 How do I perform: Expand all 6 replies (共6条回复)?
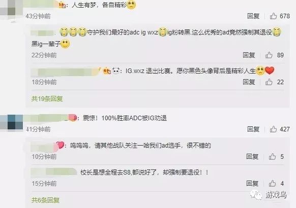coord(45,200)
